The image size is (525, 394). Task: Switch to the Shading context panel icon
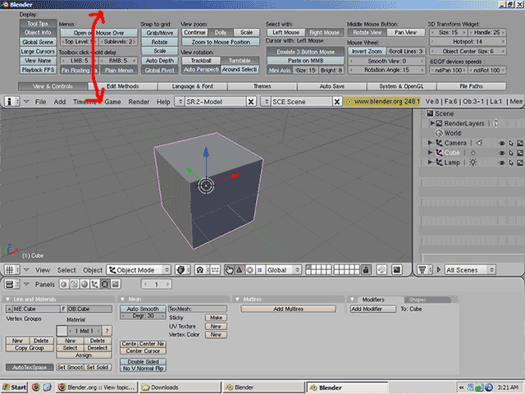pos(84,284)
